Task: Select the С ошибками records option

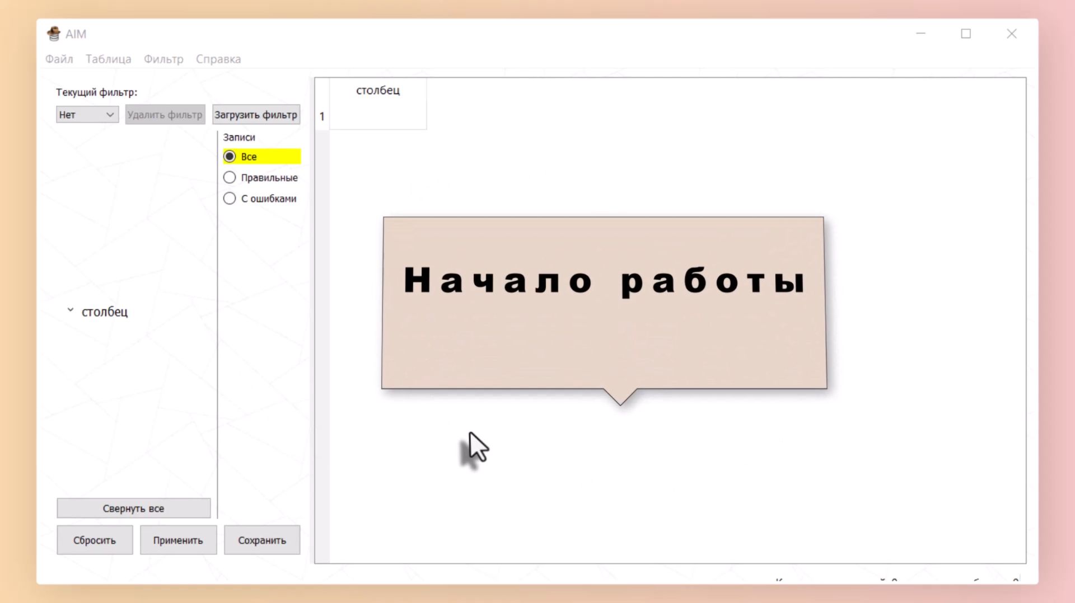Action: pos(230,198)
